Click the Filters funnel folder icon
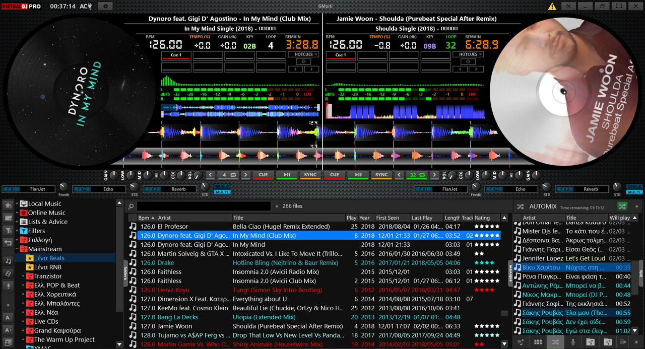Image resolution: width=645 pixels, height=349 pixels. [23, 231]
